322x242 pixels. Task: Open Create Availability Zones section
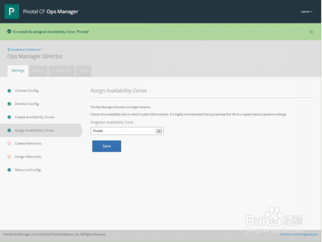(x=34, y=117)
